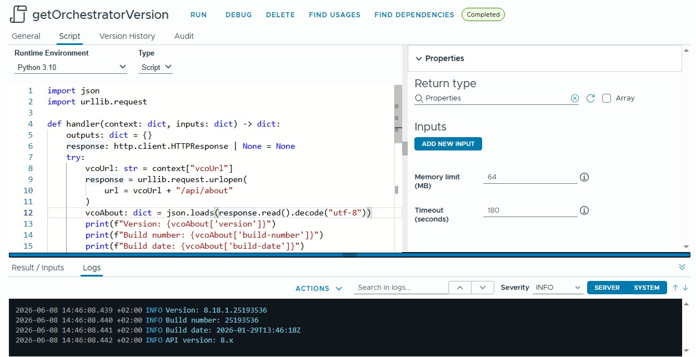Click the Completed status badge
This screenshot has width=696, height=357.
point(483,14)
